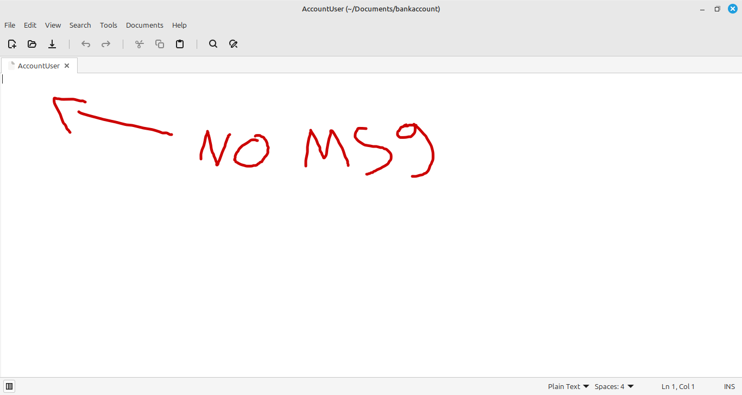Copy selection with the copy icon
Viewport: 742px width, 395px height.
point(160,44)
